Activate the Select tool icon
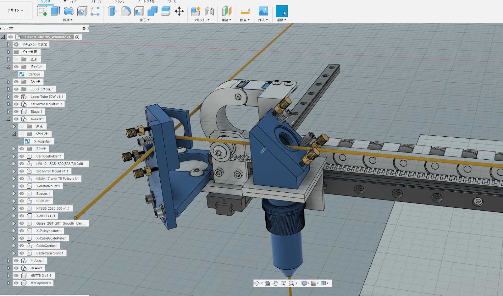 click(x=282, y=11)
